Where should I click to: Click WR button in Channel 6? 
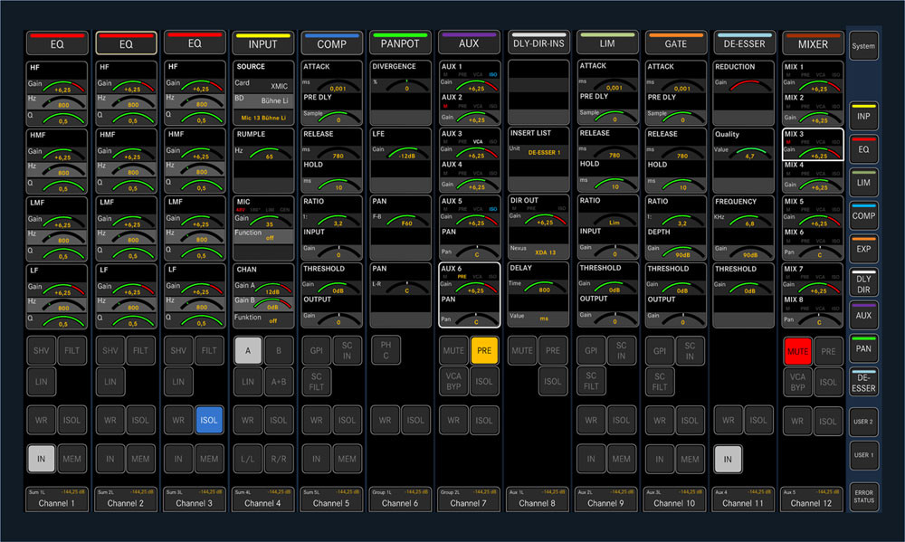385,420
